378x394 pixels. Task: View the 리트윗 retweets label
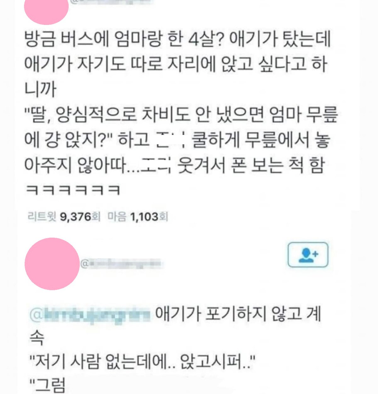point(42,217)
